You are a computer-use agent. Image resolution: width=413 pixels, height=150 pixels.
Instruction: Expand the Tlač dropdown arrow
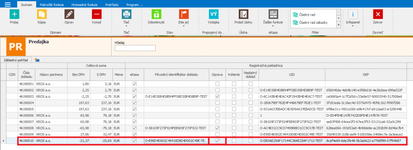coord(126,26)
